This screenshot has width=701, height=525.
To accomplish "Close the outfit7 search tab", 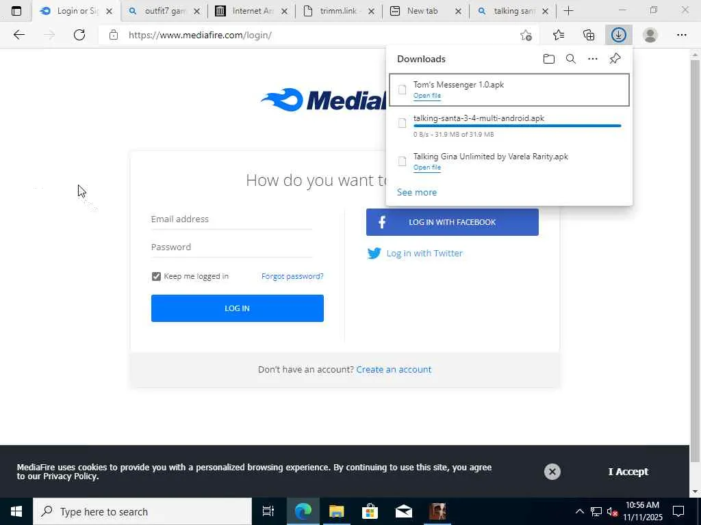I will [196, 12].
